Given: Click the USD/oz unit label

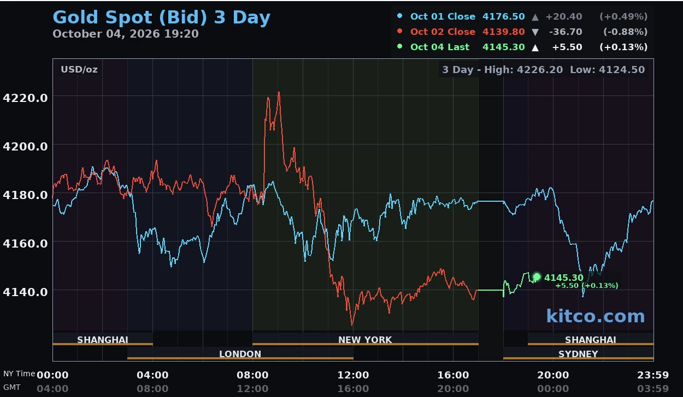Looking at the screenshot, I should coord(79,69).
